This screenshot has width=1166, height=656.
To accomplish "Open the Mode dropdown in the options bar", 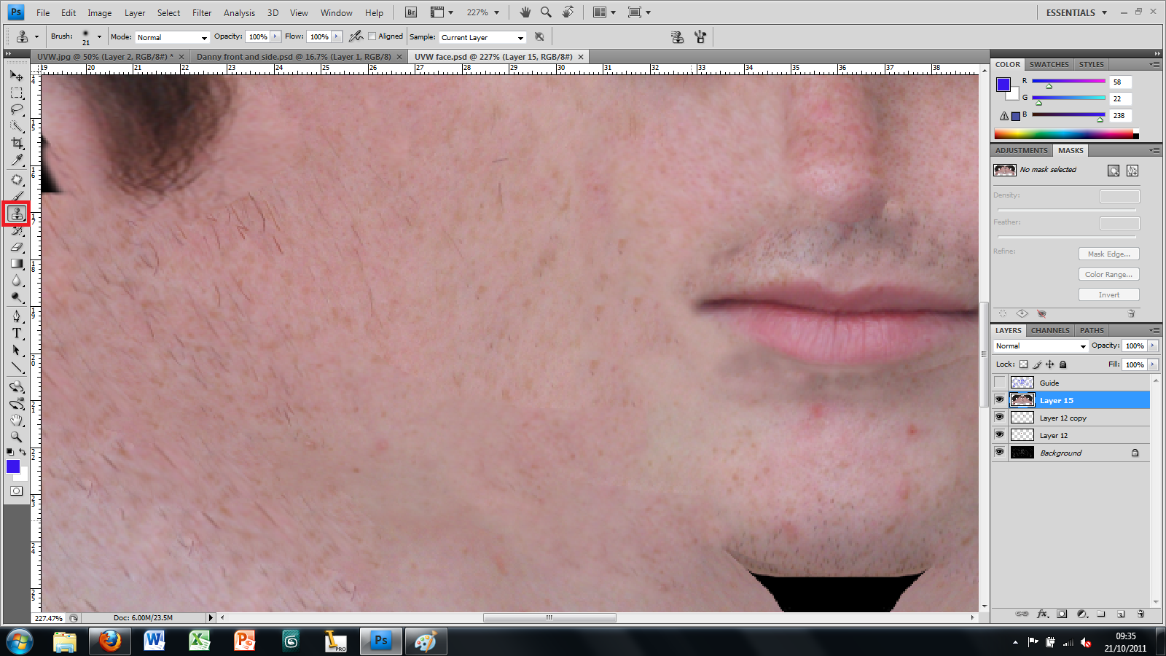I will pyautogui.click(x=172, y=36).
